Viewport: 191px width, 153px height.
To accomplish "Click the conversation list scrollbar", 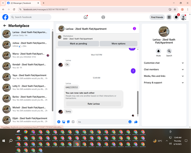I will (52, 71).
